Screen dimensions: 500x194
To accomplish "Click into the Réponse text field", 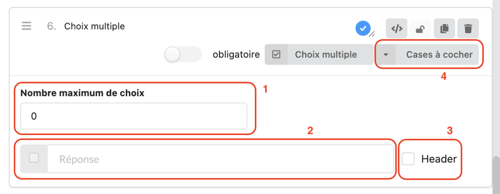I will coord(220,159).
